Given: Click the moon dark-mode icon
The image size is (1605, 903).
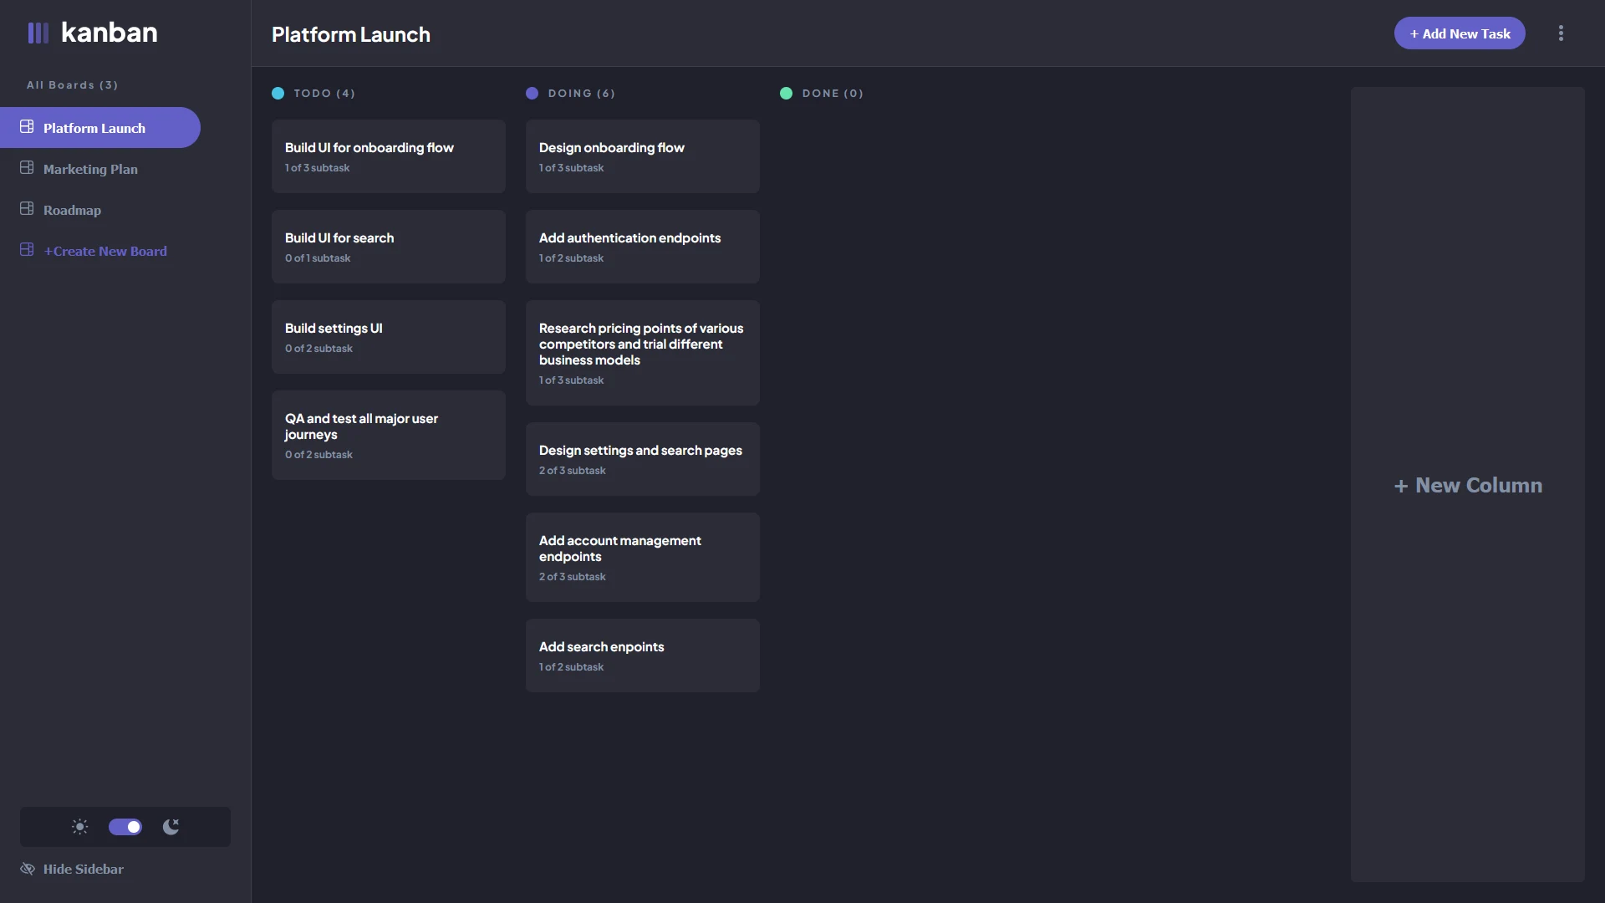Looking at the screenshot, I should [171, 827].
